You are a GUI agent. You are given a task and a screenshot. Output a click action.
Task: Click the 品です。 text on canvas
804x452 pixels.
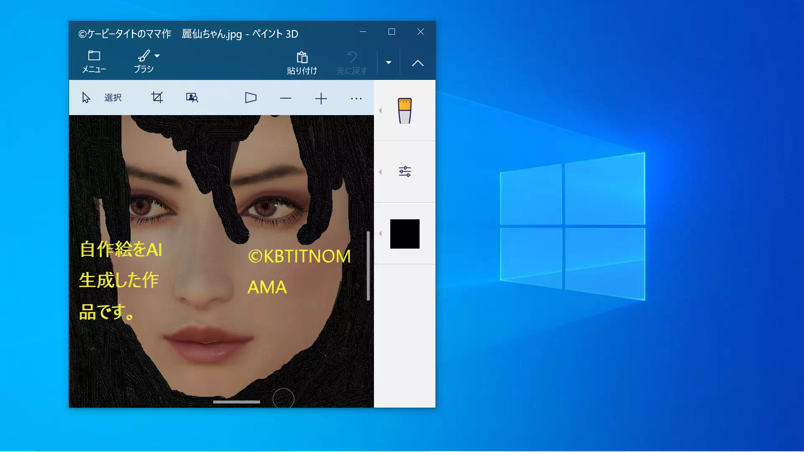point(107,312)
